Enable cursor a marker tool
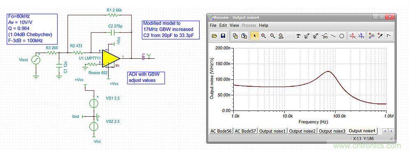This screenshot has width=409, height=152. (x=352, y=36)
